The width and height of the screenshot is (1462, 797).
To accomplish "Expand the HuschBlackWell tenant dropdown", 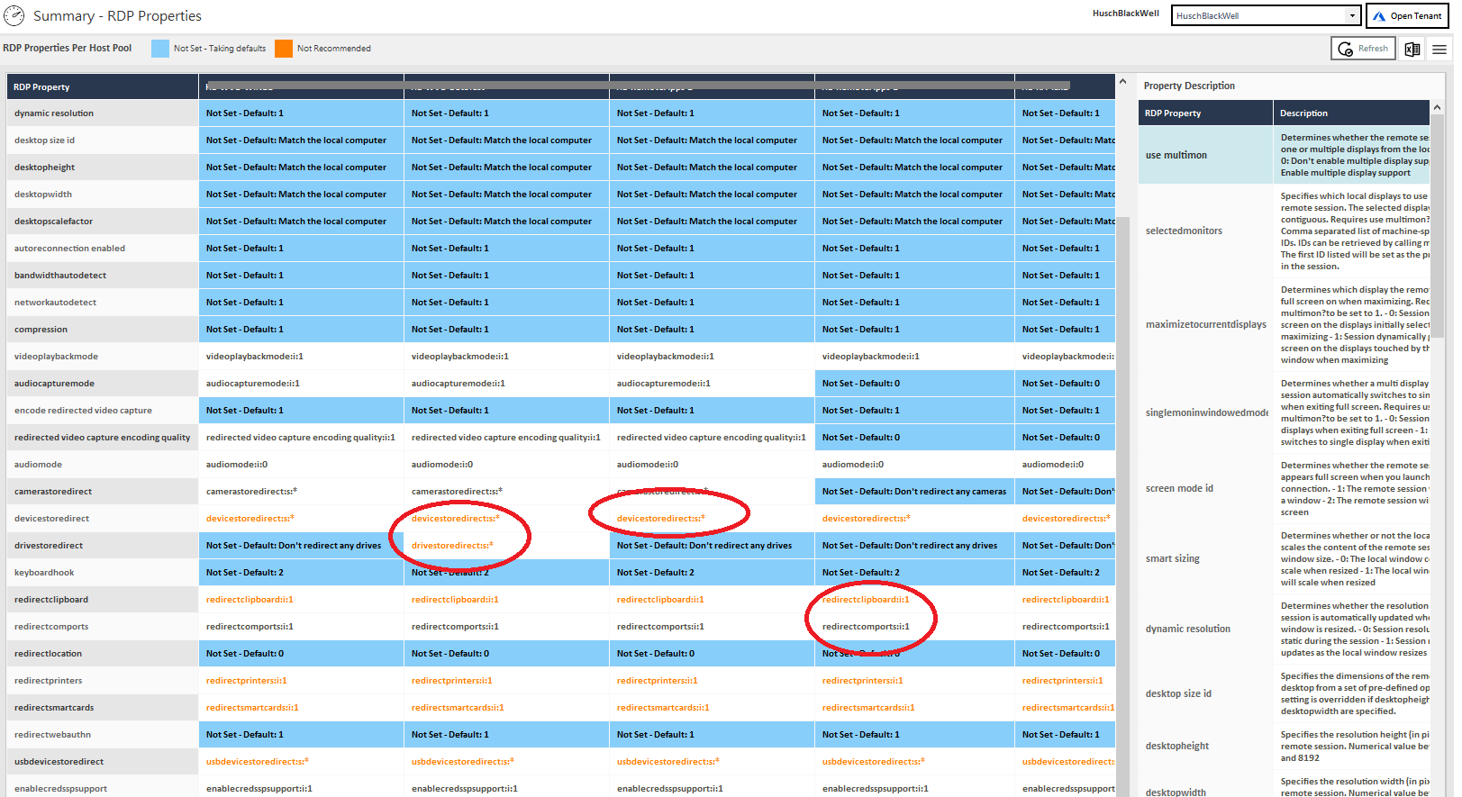I will (x=1352, y=16).
